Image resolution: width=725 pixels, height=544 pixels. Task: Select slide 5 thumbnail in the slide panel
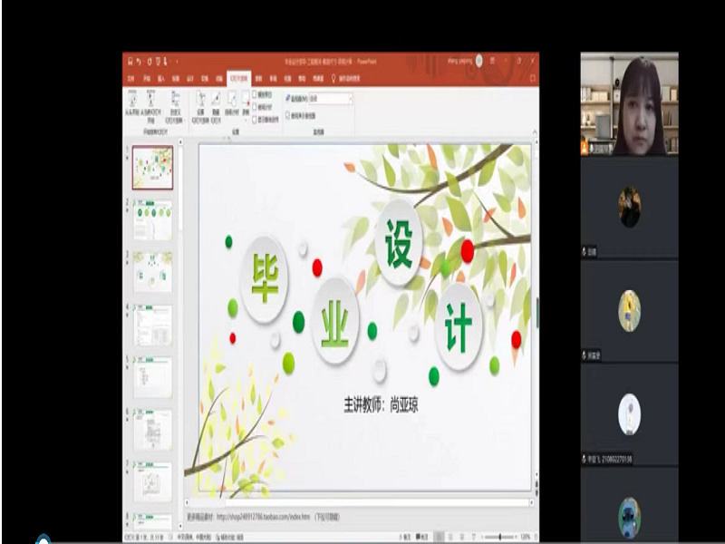click(x=152, y=377)
